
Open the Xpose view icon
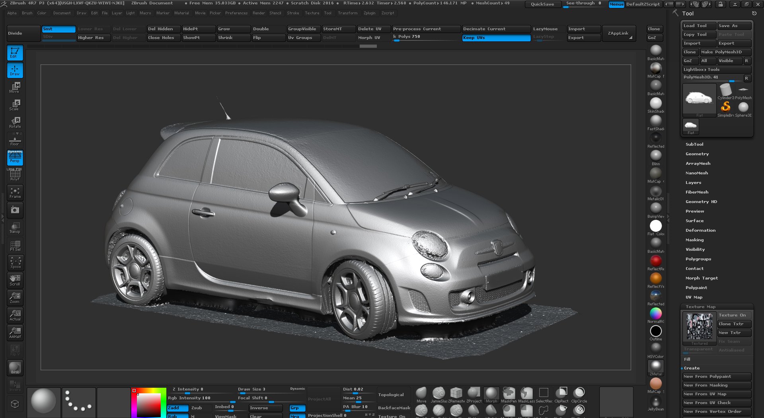15,263
